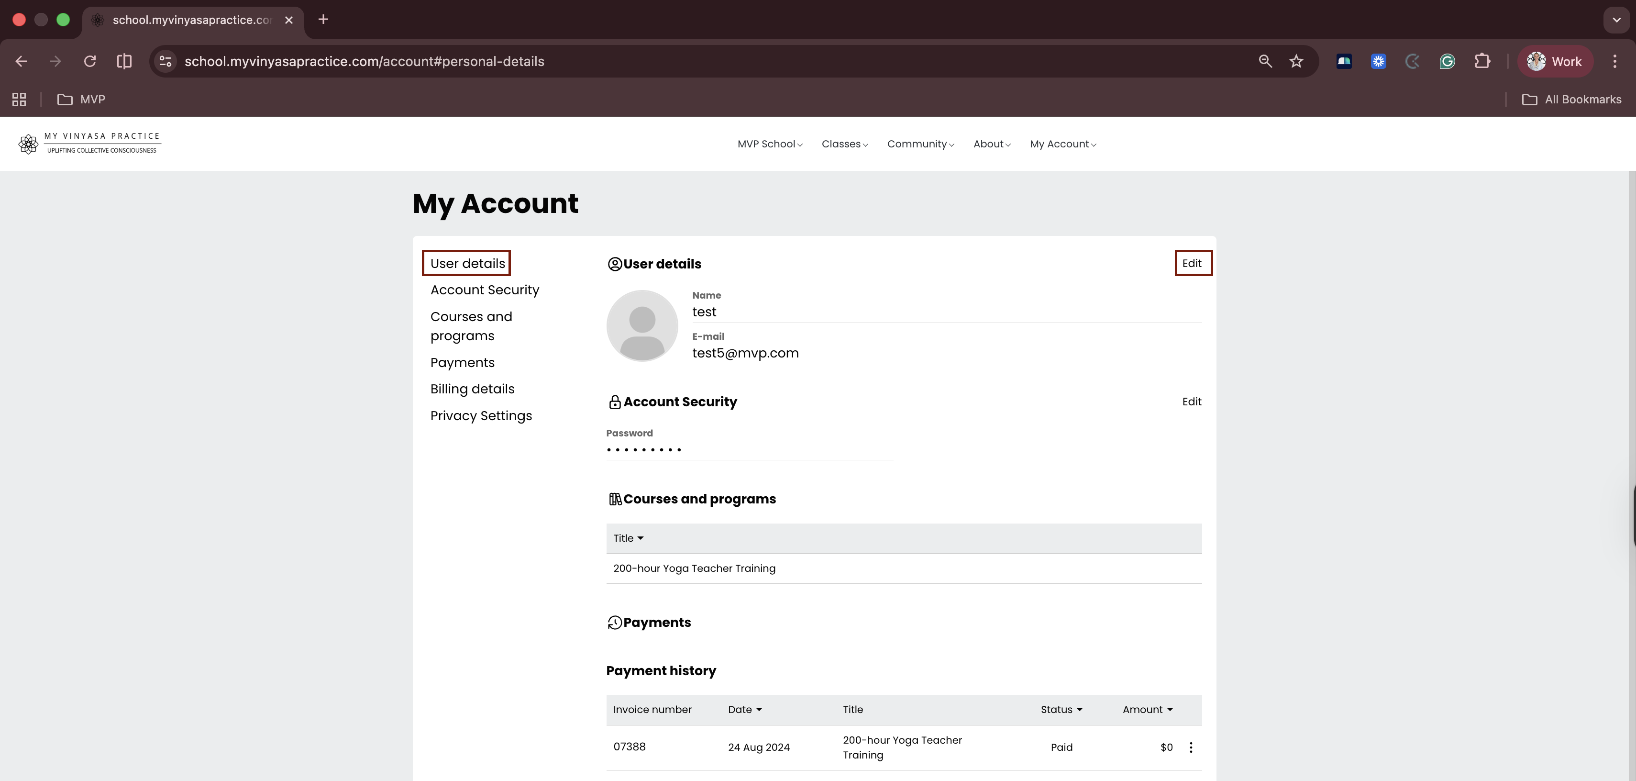The height and width of the screenshot is (781, 1636).
Task: Click the payment table Title column header
Action: [x=852, y=710]
